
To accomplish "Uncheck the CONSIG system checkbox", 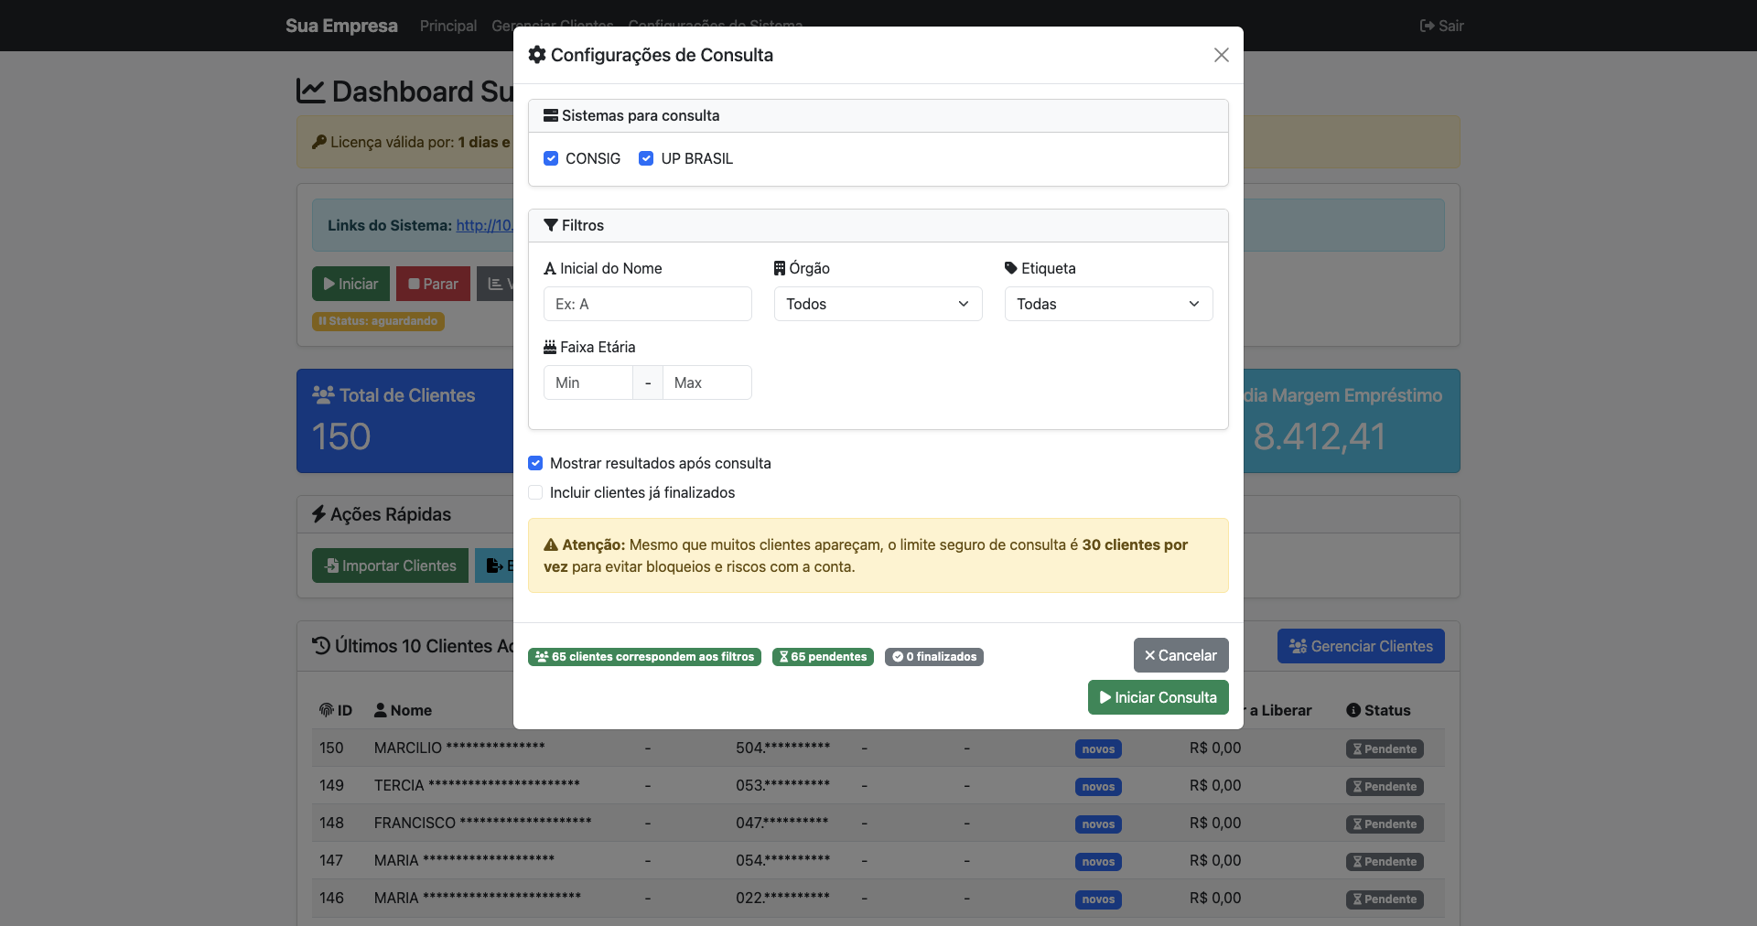I will click(551, 158).
